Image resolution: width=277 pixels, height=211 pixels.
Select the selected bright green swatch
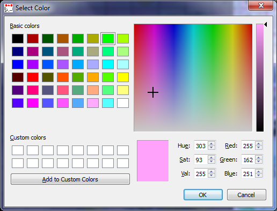click(108, 39)
